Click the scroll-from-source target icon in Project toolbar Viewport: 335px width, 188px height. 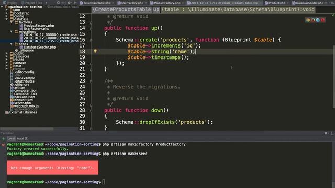(58, 3)
